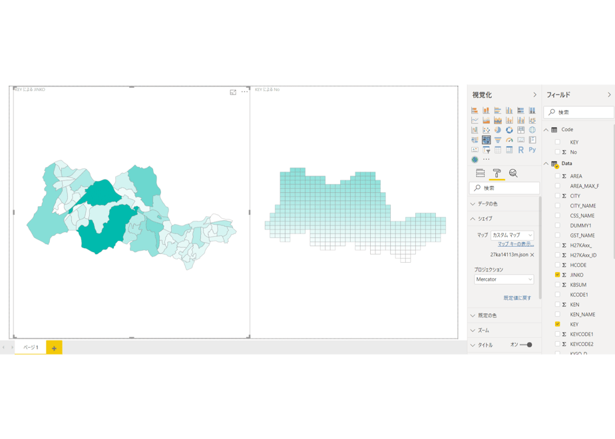Select the matrix visual

[x=509, y=150]
